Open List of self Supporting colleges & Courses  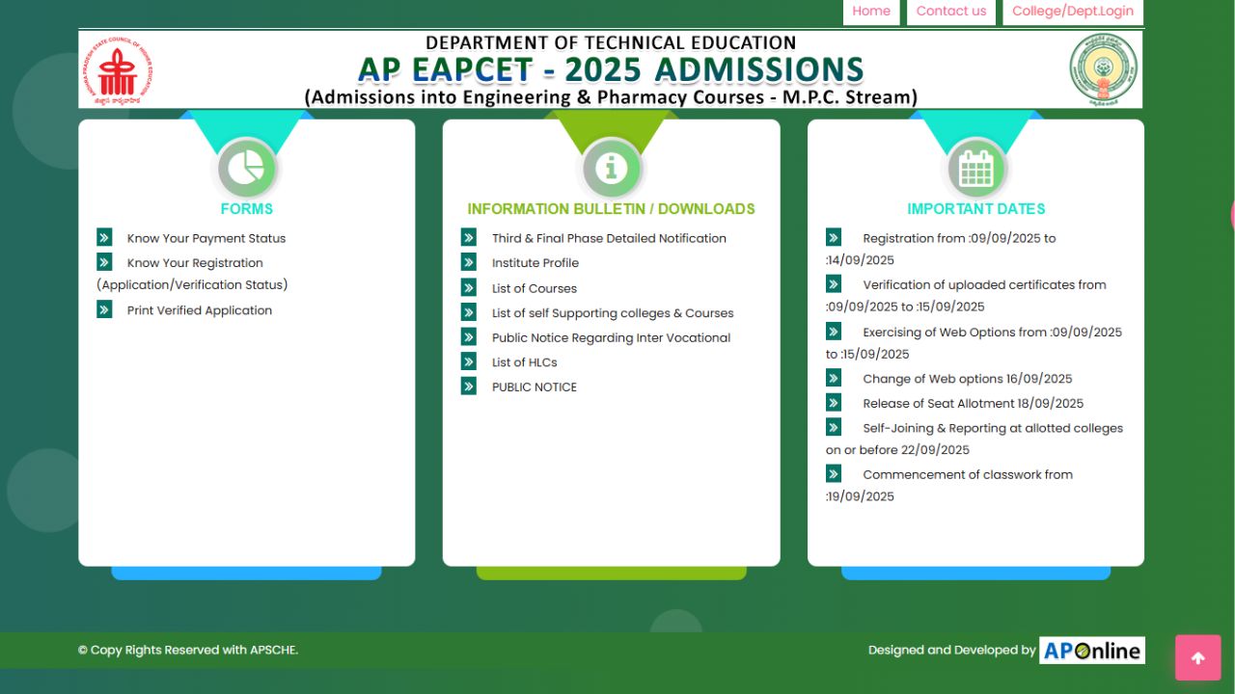click(x=613, y=313)
